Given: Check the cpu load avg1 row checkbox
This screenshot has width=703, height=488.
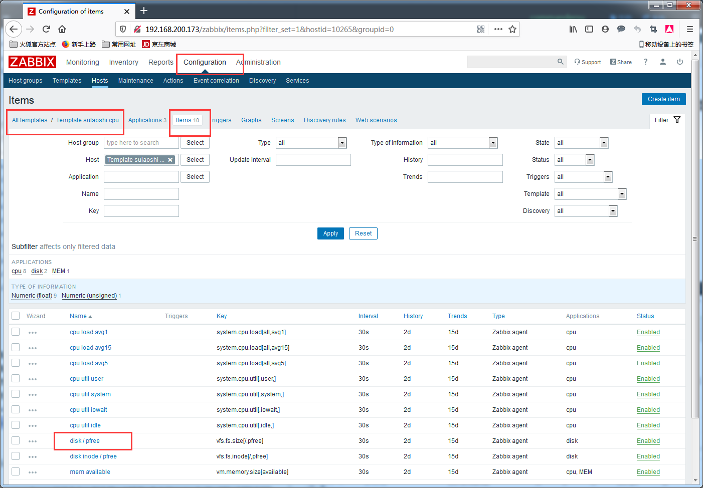Looking at the screenshot, I should (x=16, y=332).
